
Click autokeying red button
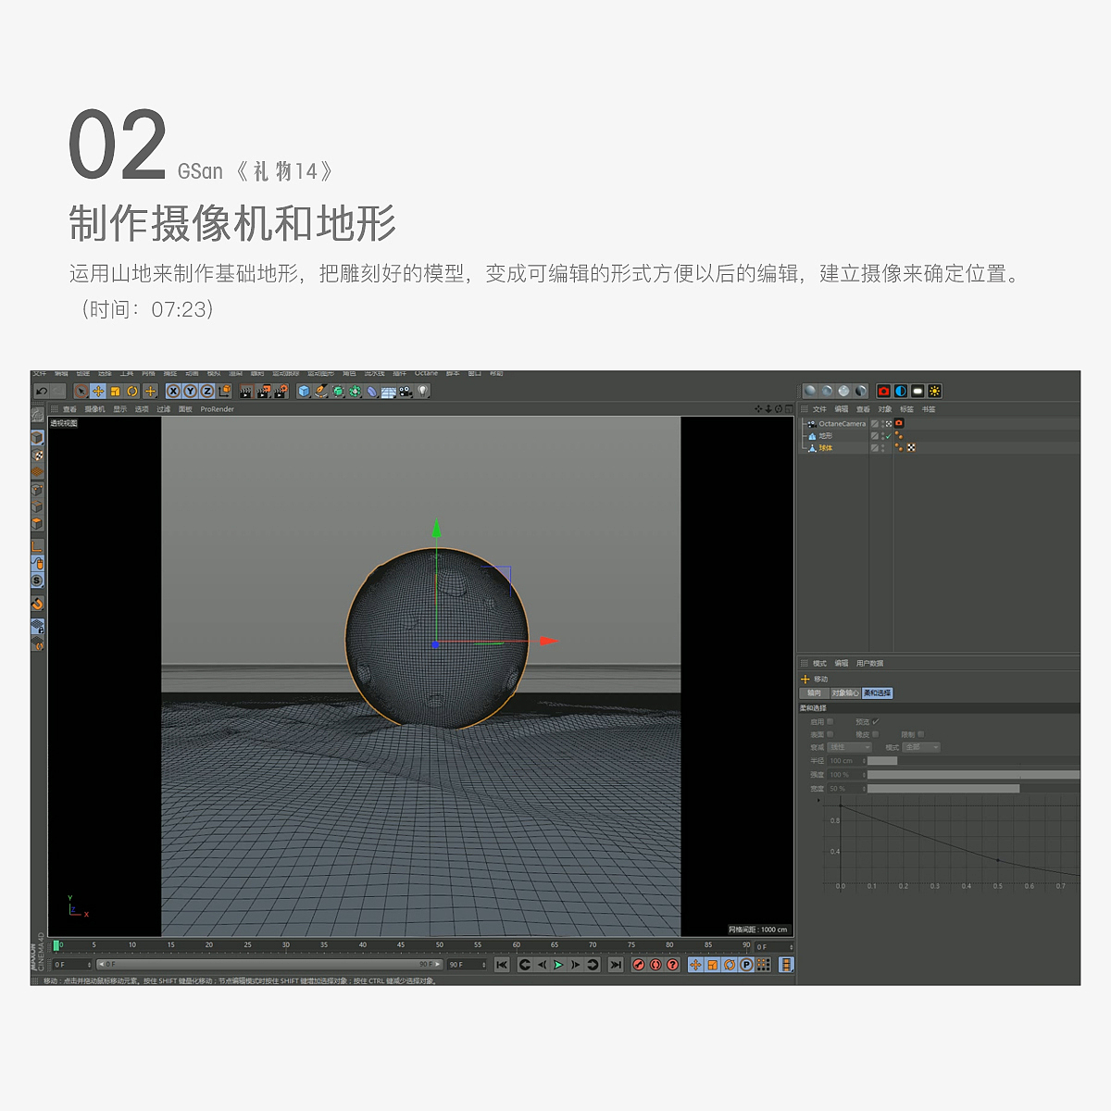tap(655, 965)
